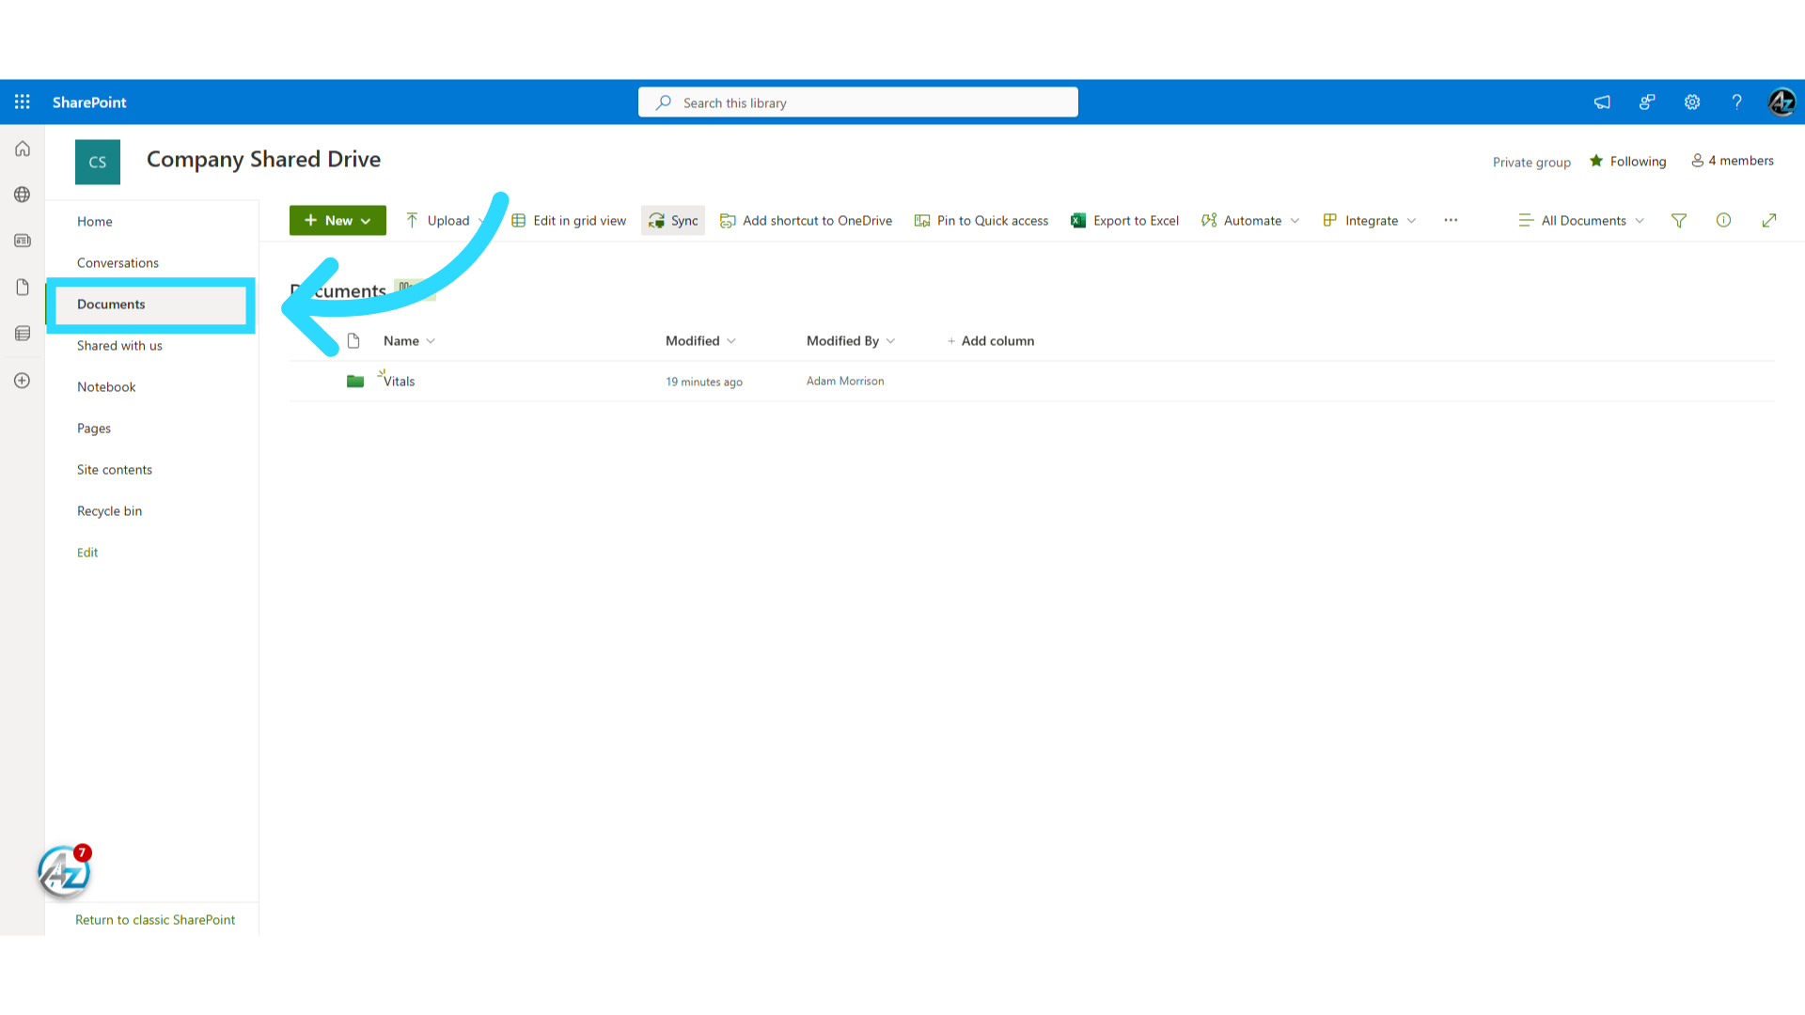Select Shared with us in navigation

tap(119, 346)
